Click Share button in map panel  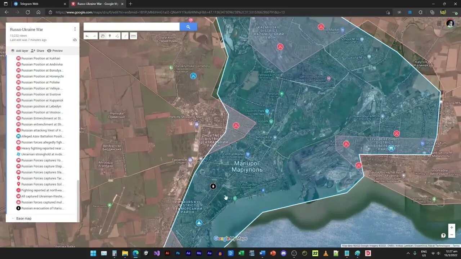coord(37,51)
